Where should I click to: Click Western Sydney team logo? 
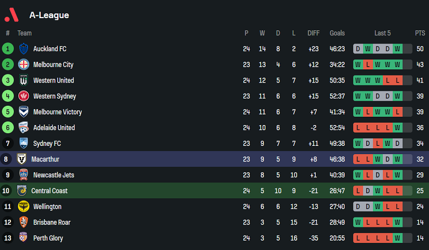24,96
